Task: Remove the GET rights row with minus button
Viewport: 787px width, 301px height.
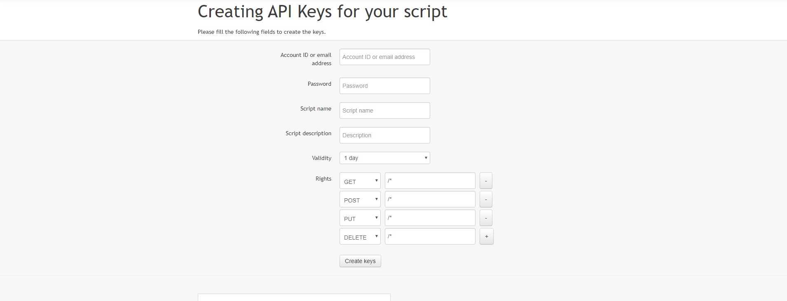Action: point(486,181)
